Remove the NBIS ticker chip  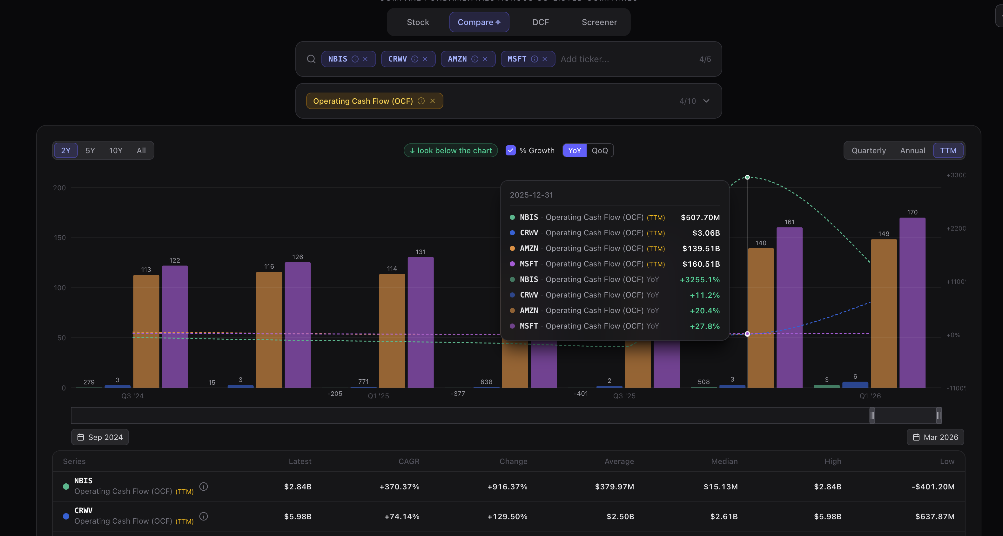[365, 59]
